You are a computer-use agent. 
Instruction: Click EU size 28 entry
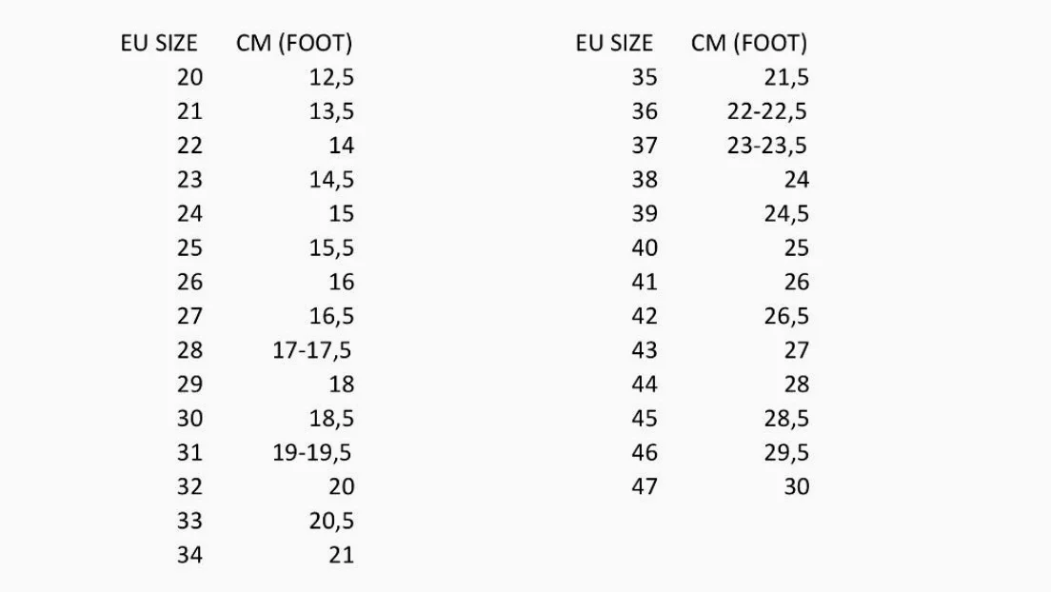click(x=189, y=350)
